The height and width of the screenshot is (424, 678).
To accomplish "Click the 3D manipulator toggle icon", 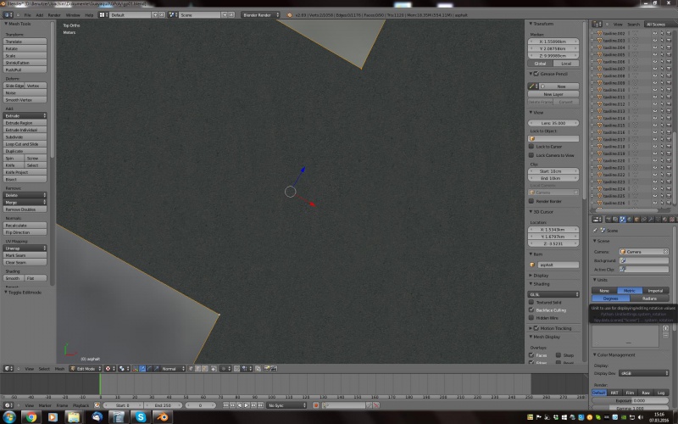I will click(136, 369).
